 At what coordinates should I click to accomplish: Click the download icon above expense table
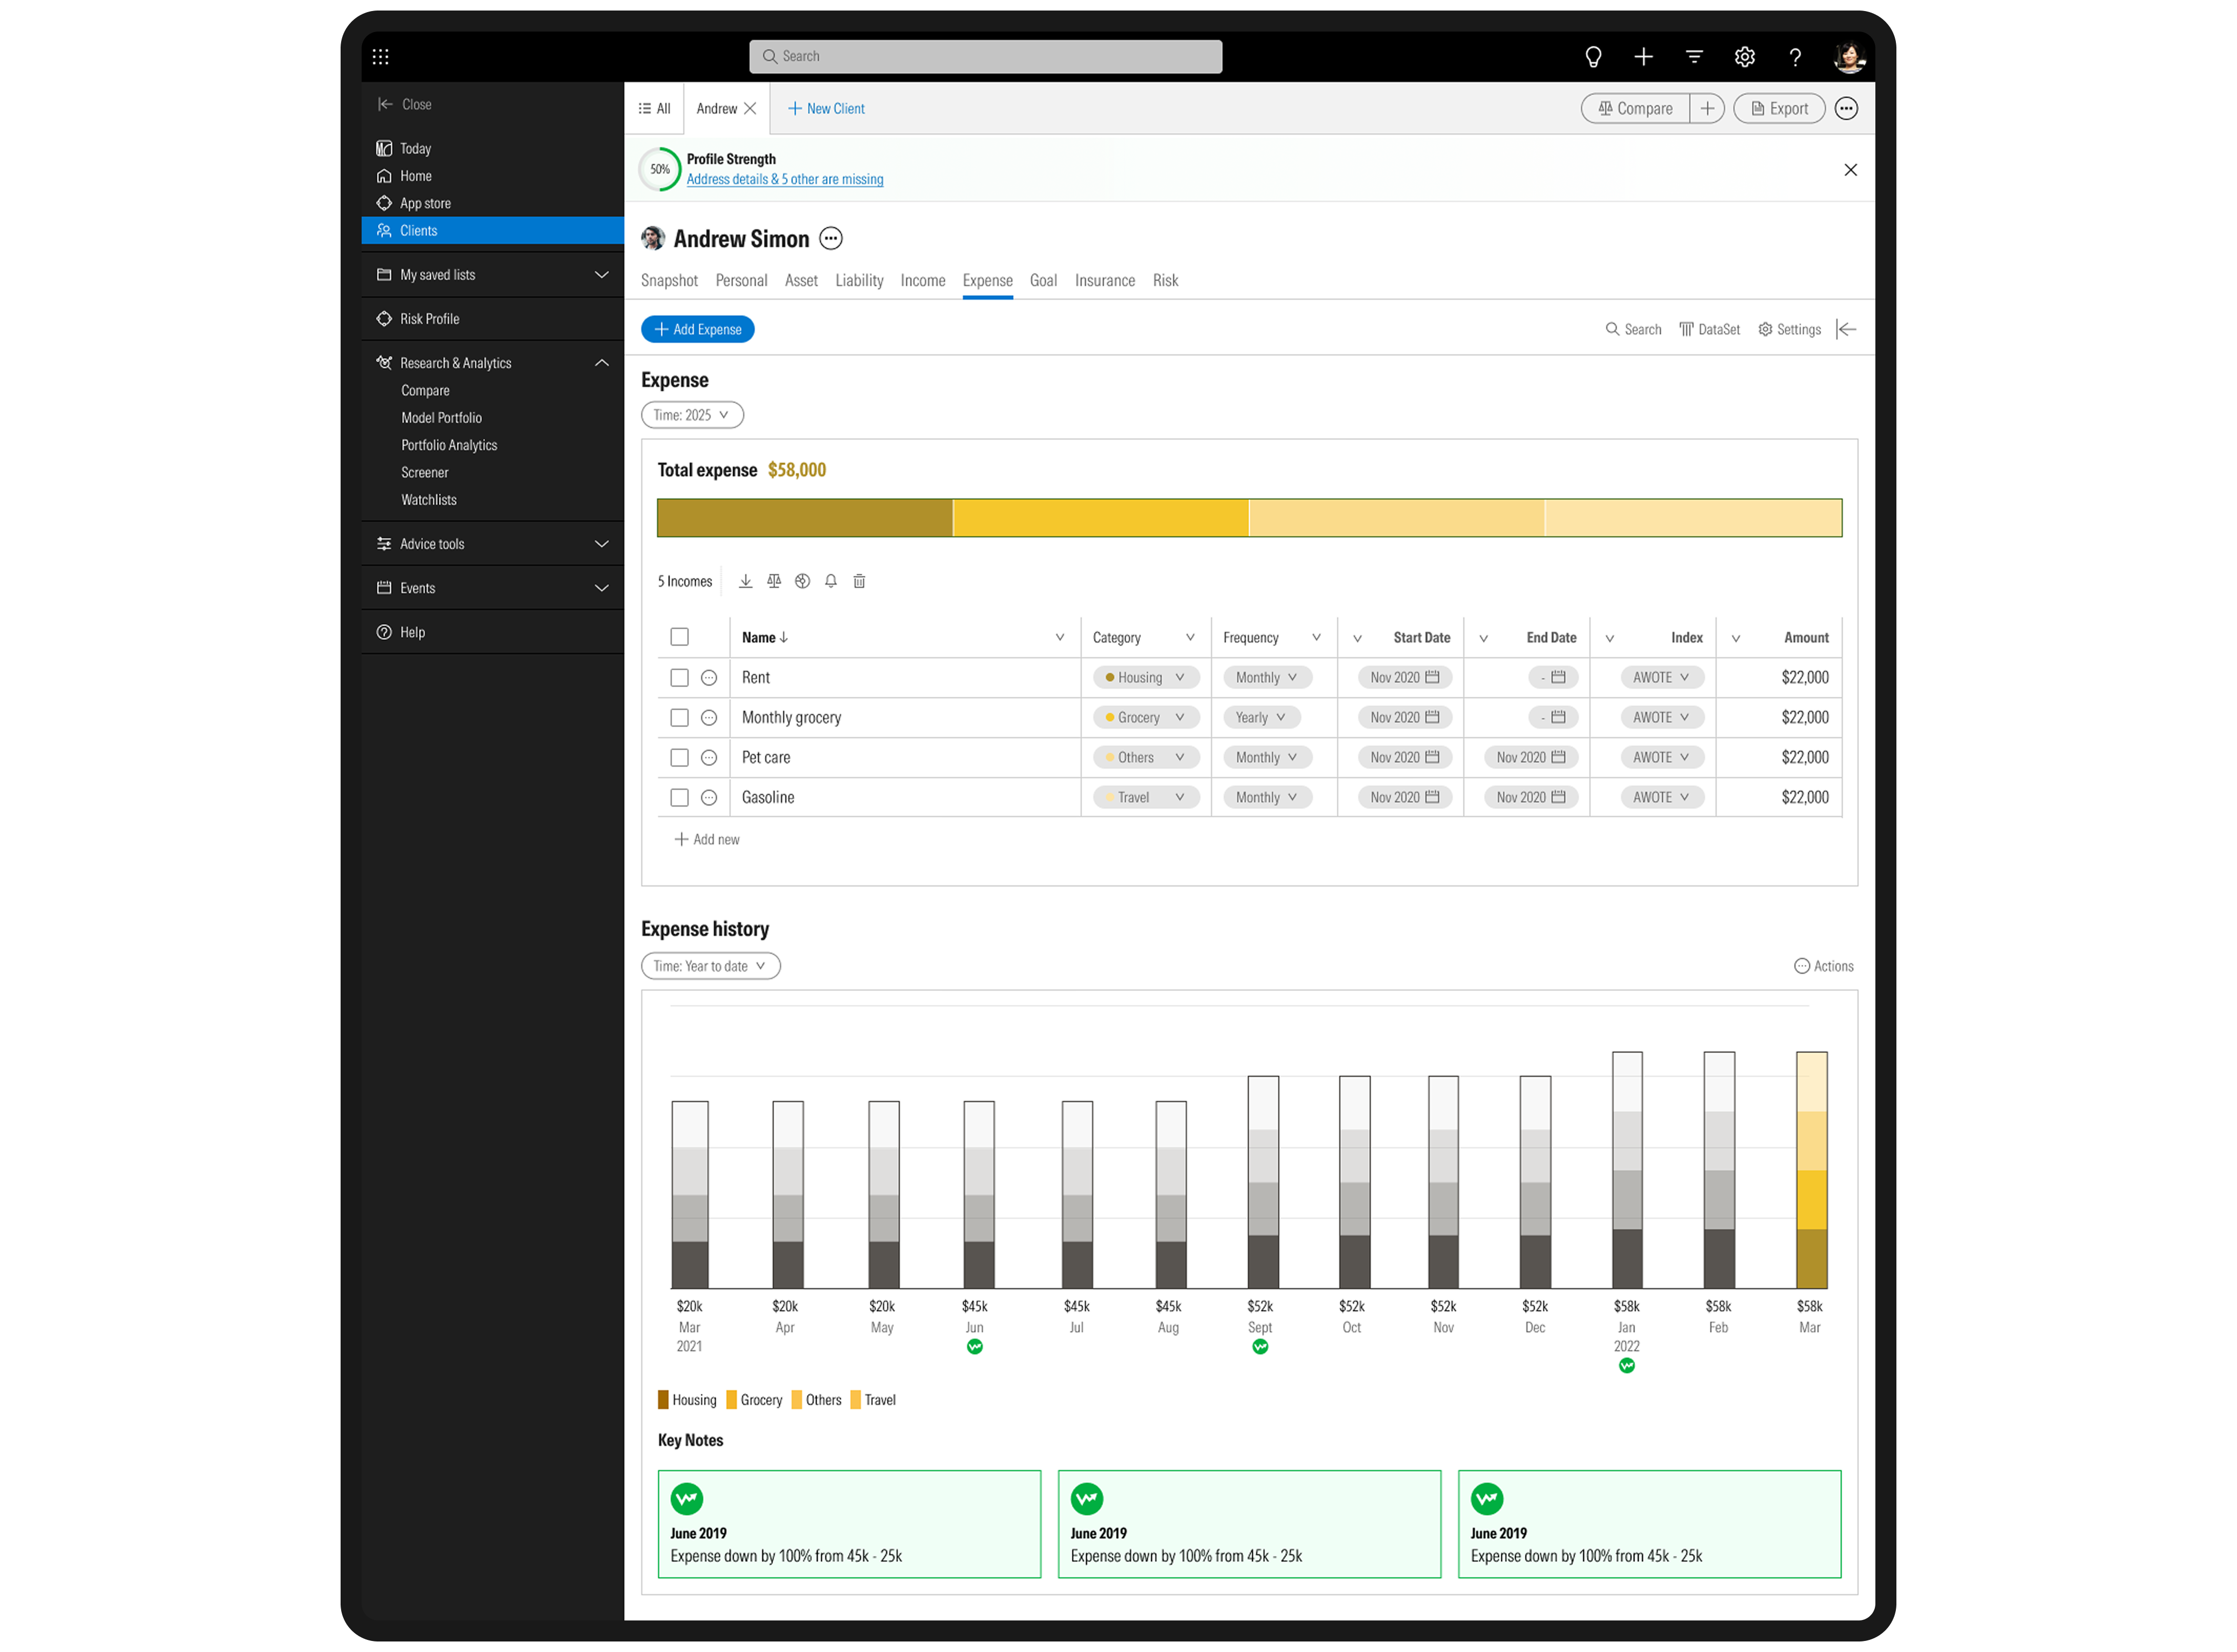tap(745, 581)
